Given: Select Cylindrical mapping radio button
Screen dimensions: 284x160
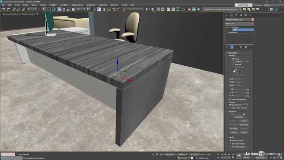Looking at the screenshot, I should pyautogui.click(x=233, y=62).
